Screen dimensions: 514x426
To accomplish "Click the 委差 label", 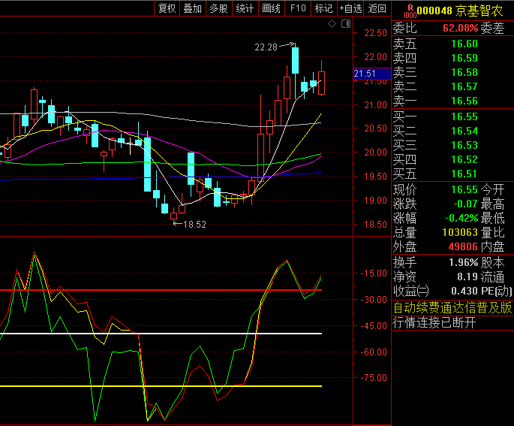I will click(492, 29).
